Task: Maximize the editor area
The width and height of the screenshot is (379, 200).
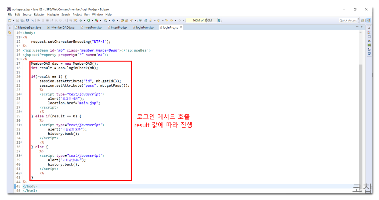Action: point(362,27)
